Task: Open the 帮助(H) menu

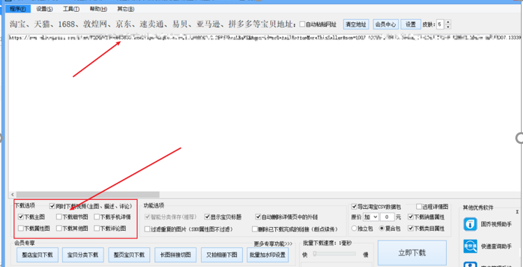Action: [98, 9]
